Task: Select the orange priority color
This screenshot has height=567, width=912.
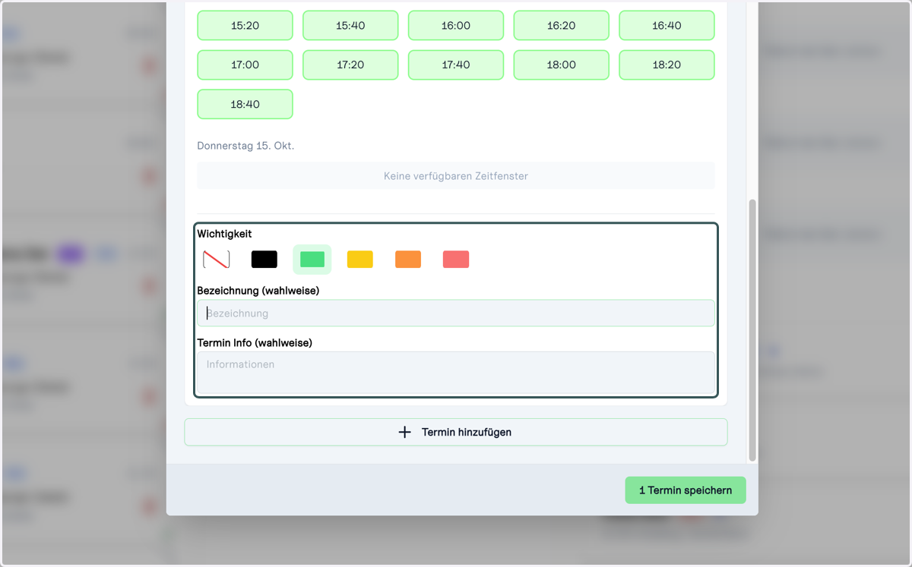Action: (x=408, y=260)
